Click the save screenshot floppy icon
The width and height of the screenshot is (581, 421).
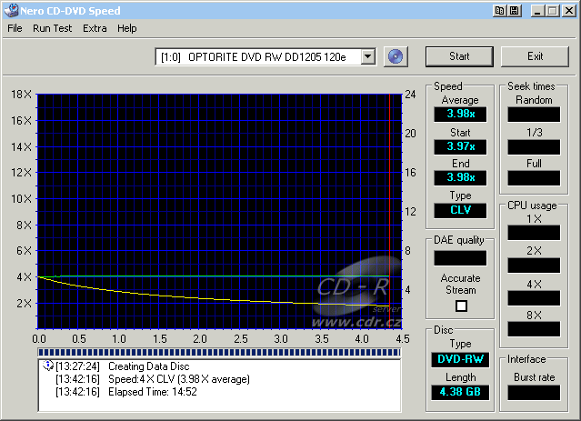click(x=515, y=11)
